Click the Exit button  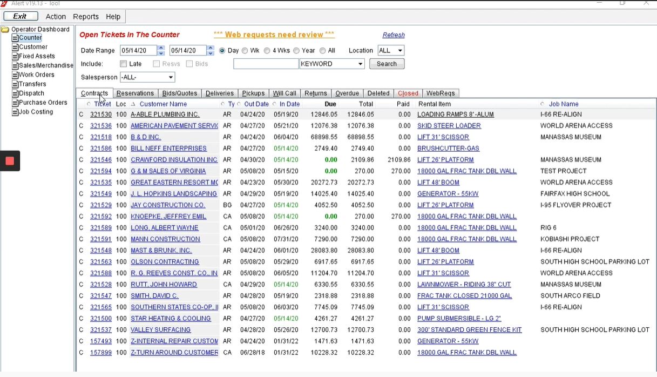[x=21, y=16]
